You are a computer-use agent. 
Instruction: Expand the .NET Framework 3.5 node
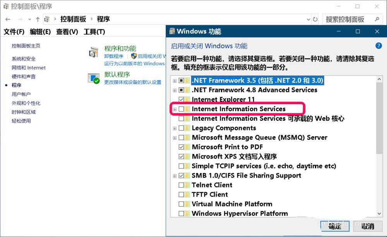pos(175,81)
